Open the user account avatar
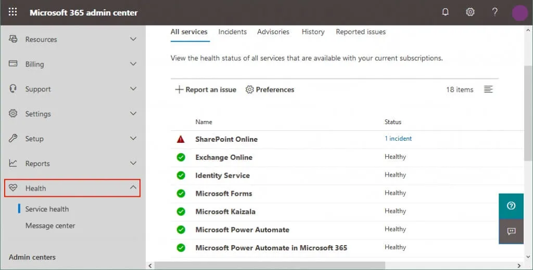533x270 pixels. coord(519,12)
